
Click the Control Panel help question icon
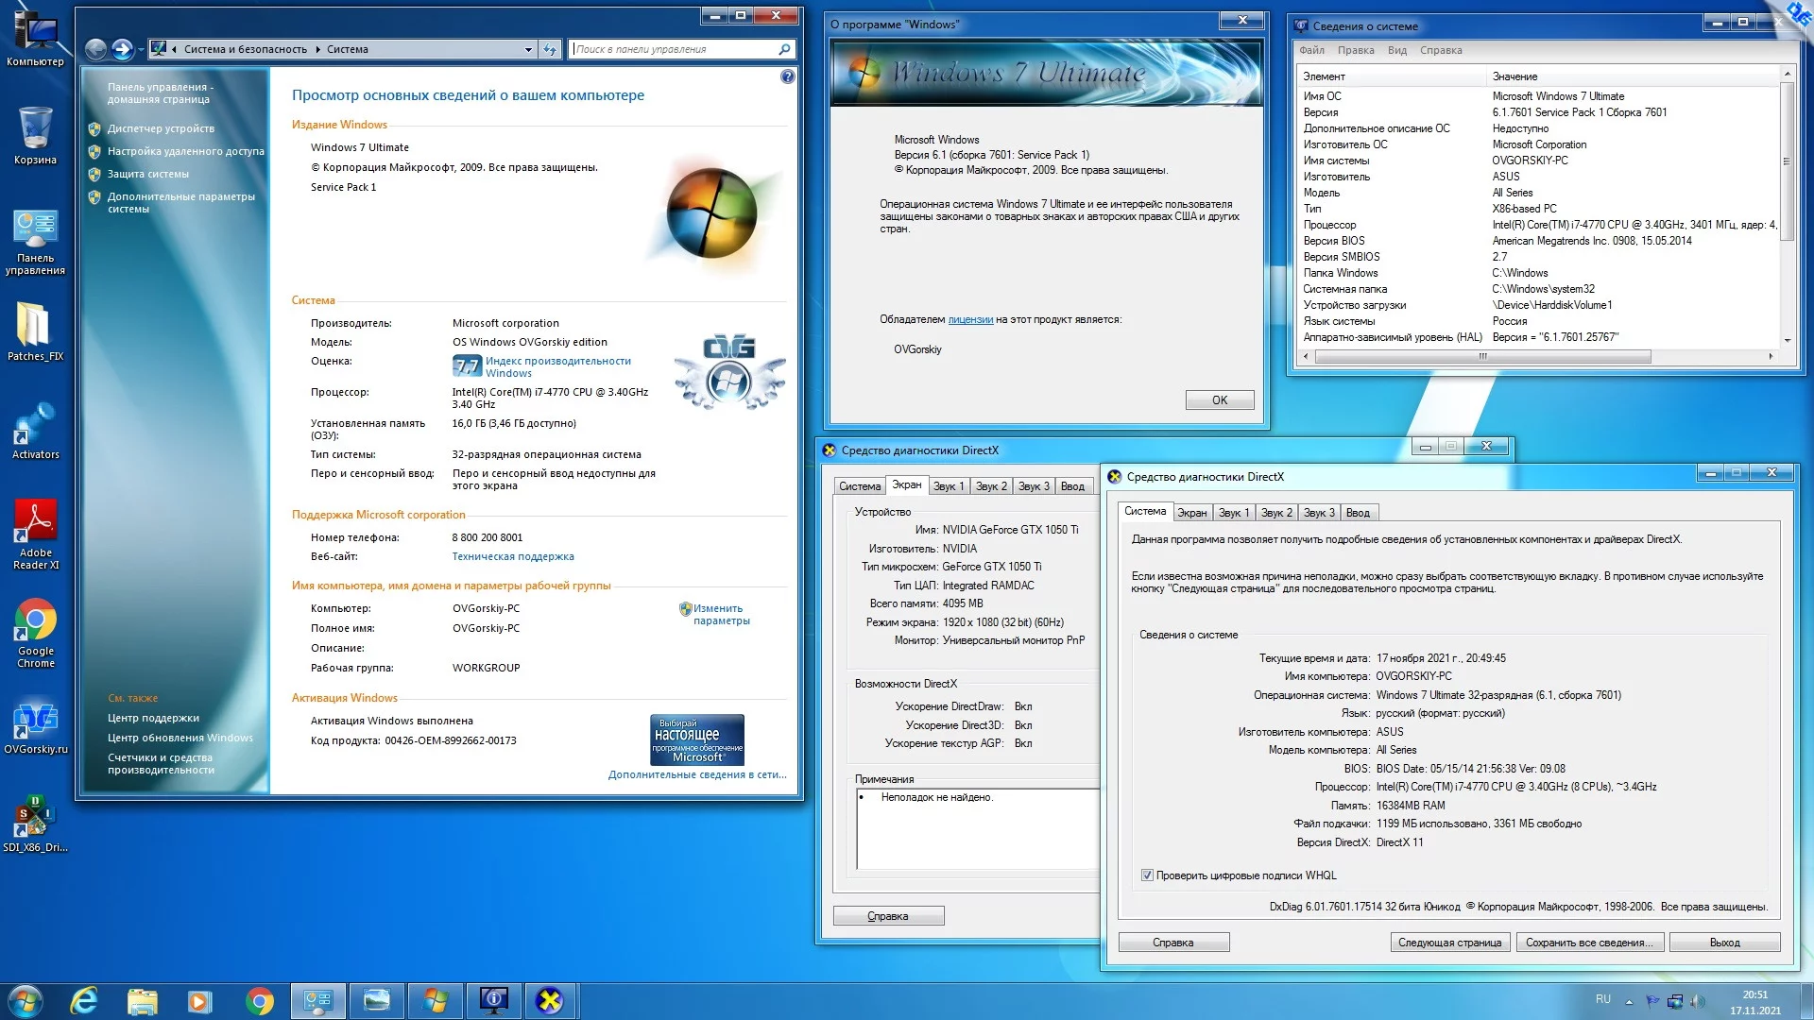788,76
